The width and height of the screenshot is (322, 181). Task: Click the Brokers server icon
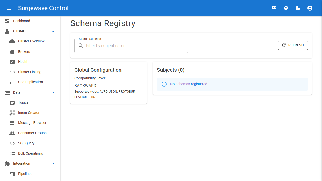click(x=12, y=52)
